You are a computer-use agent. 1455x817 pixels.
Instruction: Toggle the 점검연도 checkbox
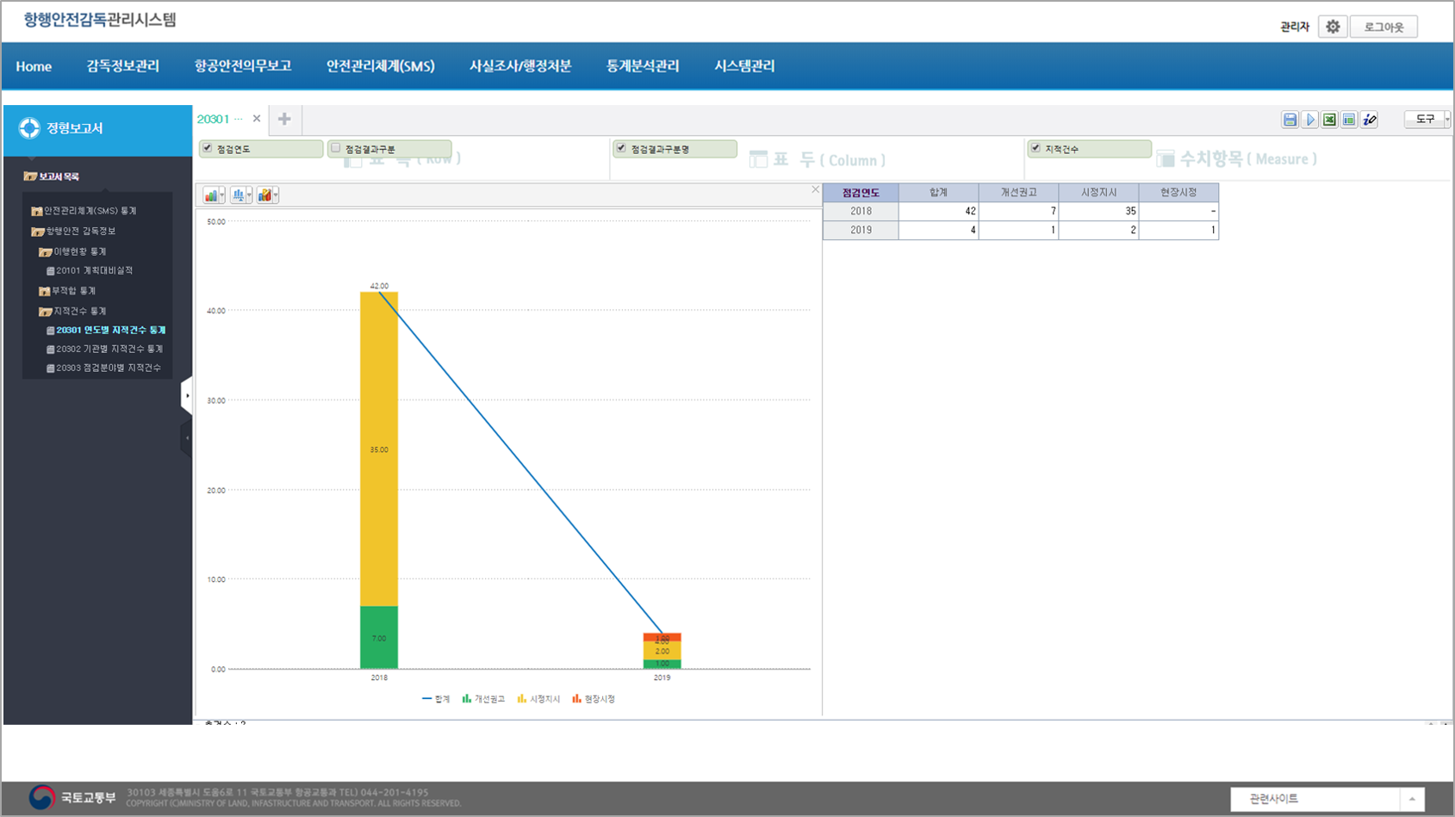tap(207, 148)
